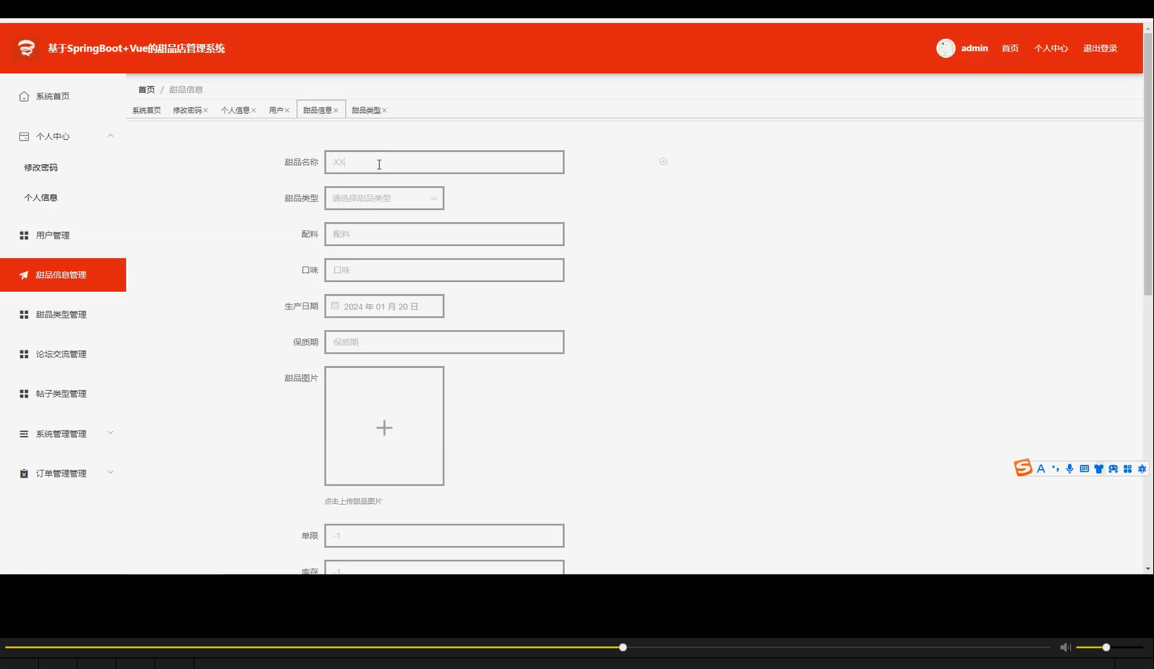This screenshot has height=669, width=1154.
Task: Click the plus box to upload 甜品图片
Action: point(384,426)
